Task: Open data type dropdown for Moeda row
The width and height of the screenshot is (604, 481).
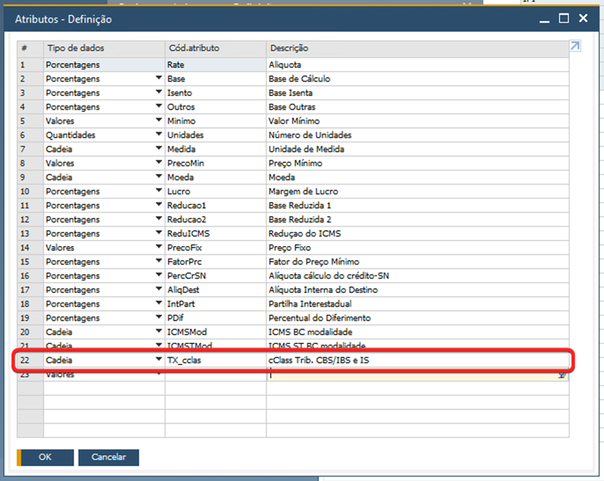Action: tap(158, 178)
